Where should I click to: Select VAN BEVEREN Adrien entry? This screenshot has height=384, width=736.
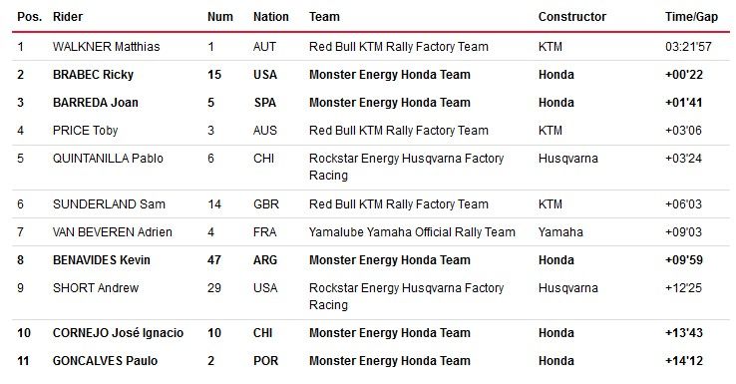click(112, 232)
